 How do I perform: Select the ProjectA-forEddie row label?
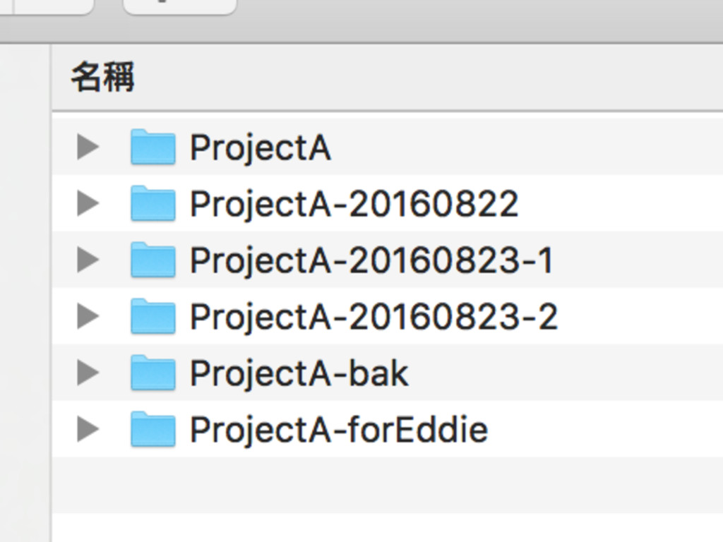pyautogui.click(x=338, y=430)
